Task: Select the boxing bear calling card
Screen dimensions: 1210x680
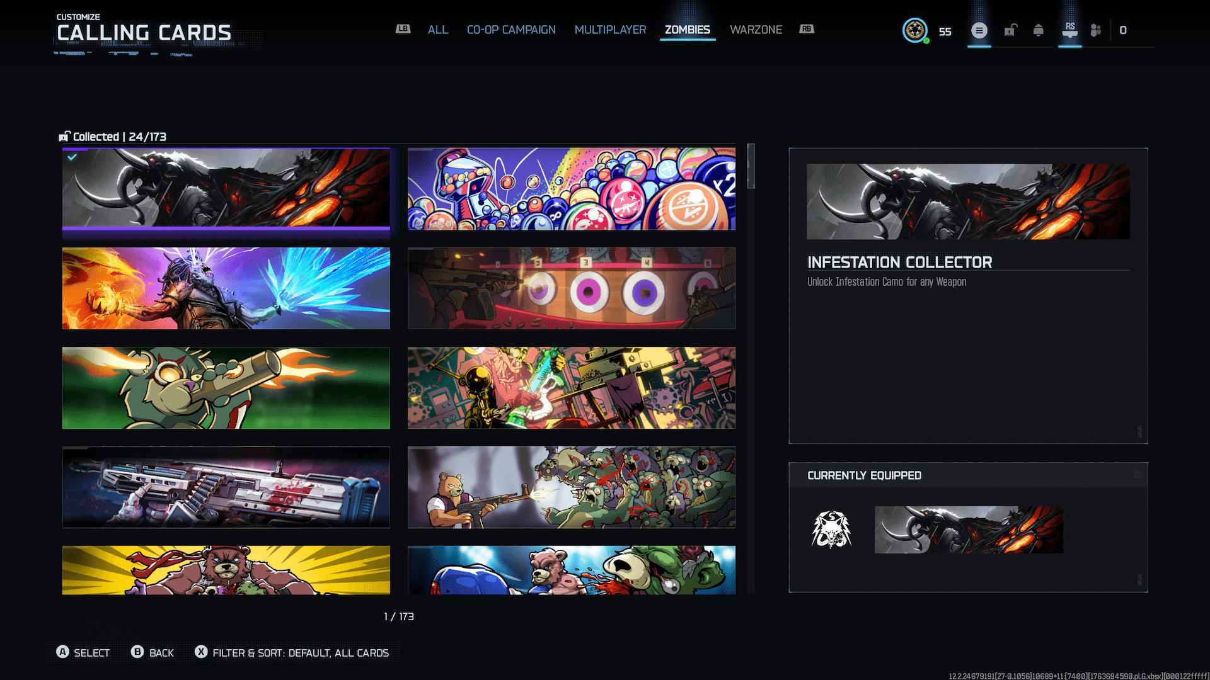Action: click(572, 570)
